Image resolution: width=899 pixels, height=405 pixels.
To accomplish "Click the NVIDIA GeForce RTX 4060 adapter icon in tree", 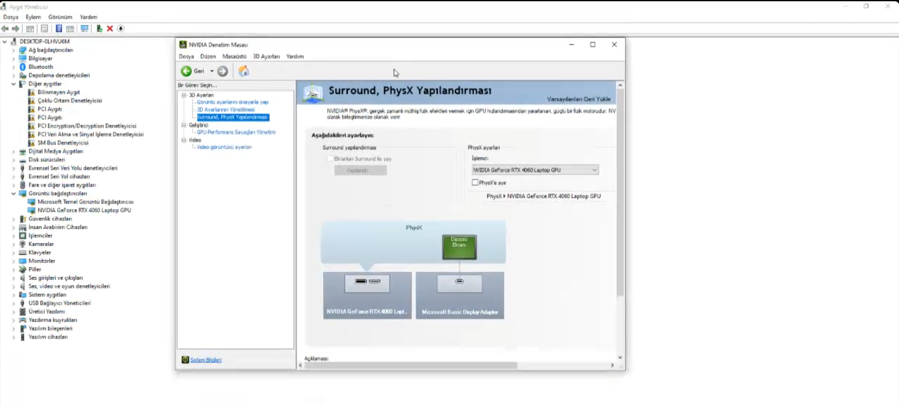I will (32, 210).
